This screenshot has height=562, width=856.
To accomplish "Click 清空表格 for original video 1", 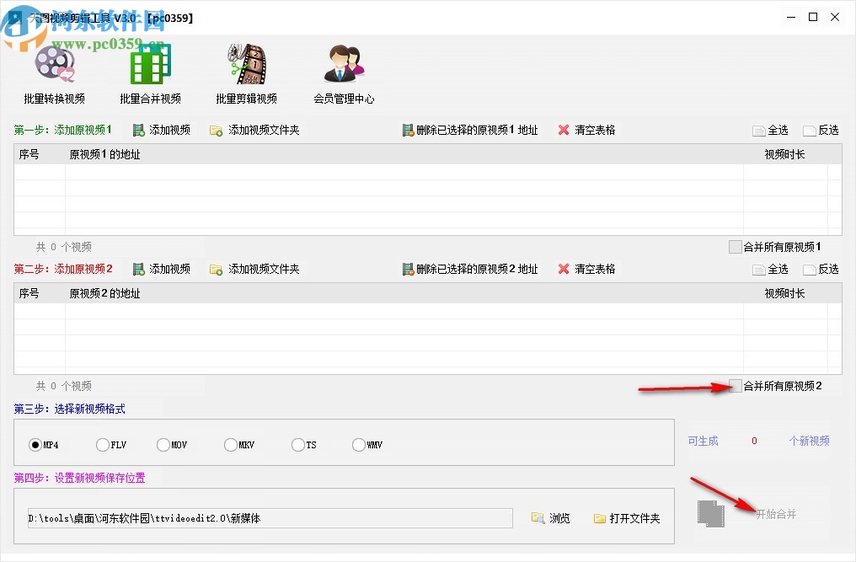I will pos(587,130).
